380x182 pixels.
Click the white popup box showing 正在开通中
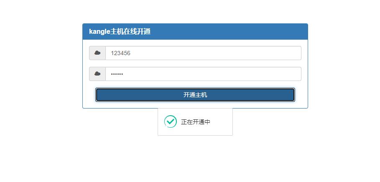(195, 122)
